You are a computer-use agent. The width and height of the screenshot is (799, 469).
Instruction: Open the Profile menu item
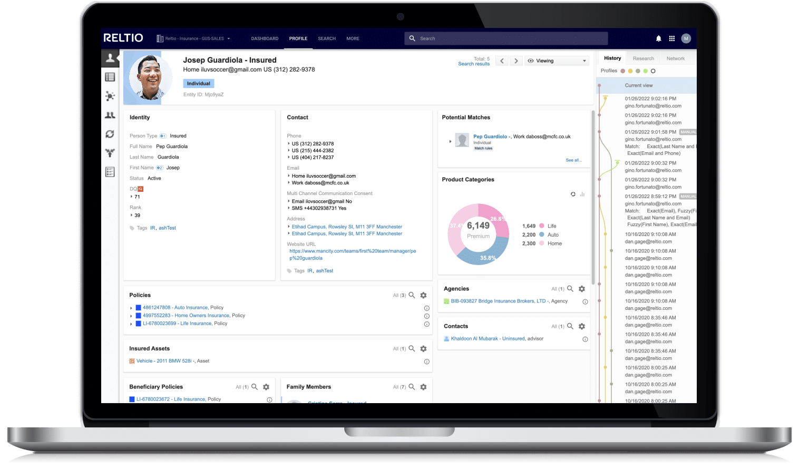click(298, 38)
